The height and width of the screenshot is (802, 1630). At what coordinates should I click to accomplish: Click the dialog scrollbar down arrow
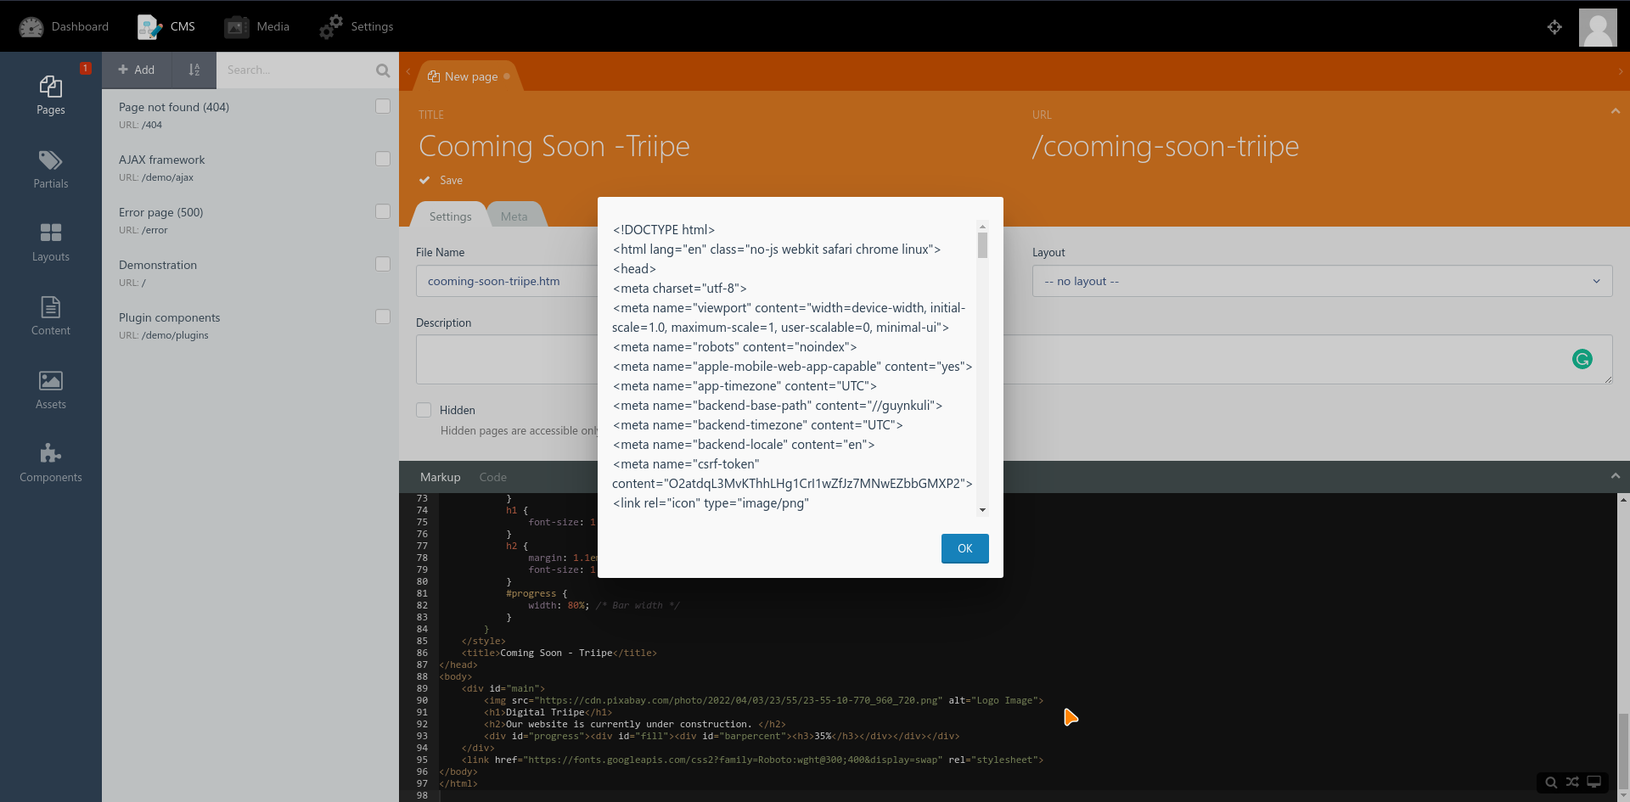982,510
